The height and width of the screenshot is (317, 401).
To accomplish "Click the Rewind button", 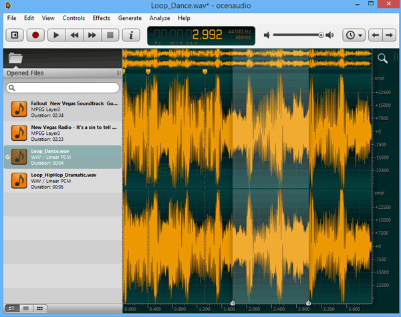I will (x=74, y=35).
